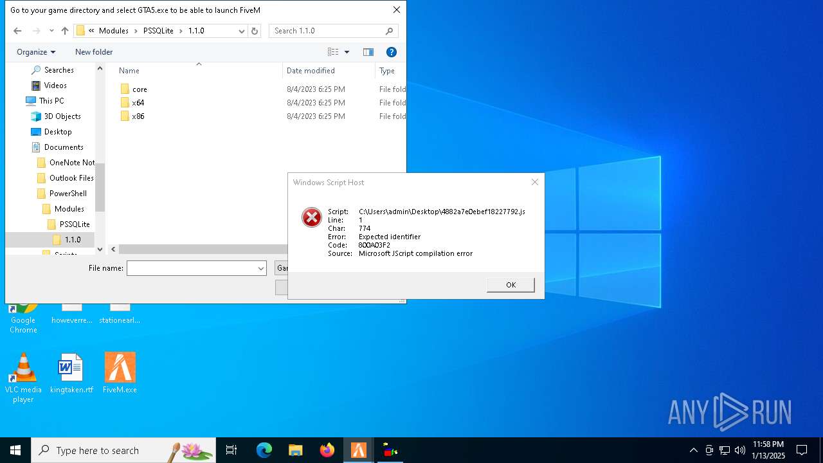Launch Firefox from taskbar
The image size is (823, 463).
327,450
